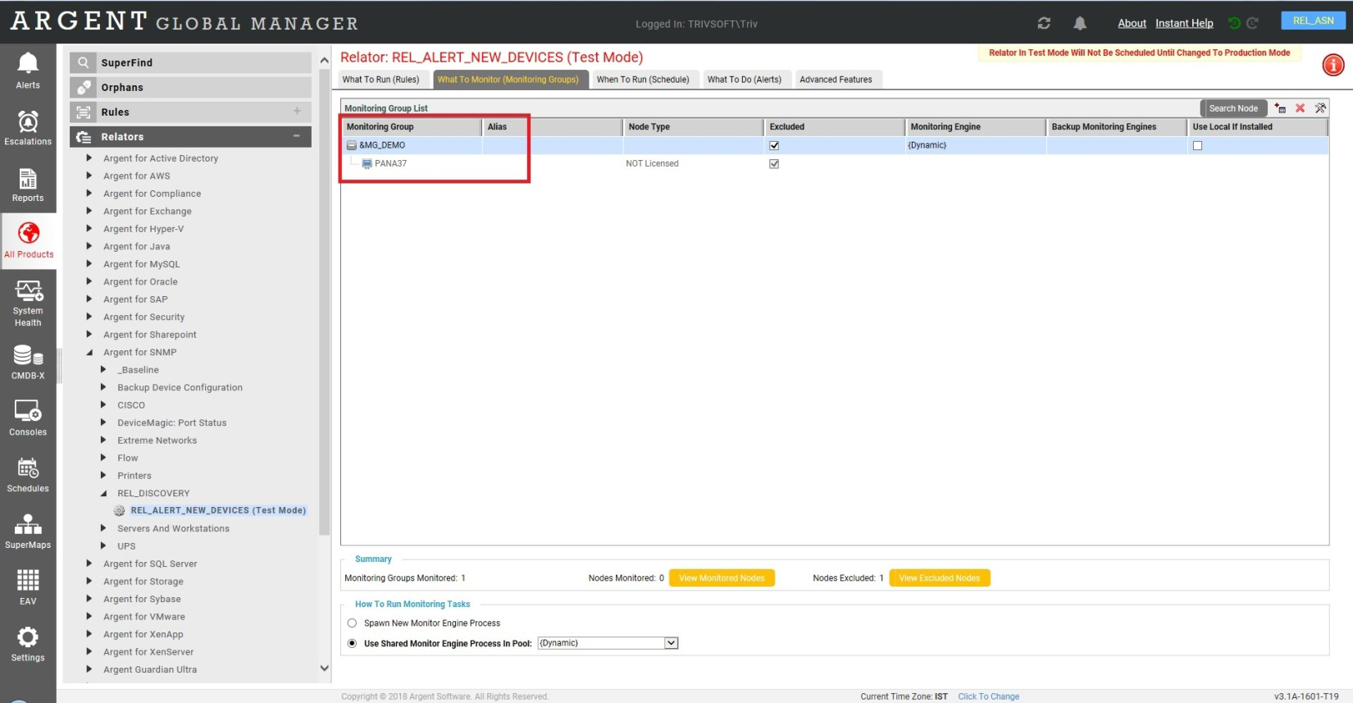Screen dimensions: 1353x703
Task: Click the red information icon
Action: coord(1333,65)
